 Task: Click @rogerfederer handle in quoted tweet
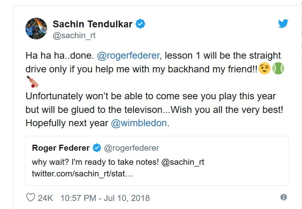pos(131,148)
